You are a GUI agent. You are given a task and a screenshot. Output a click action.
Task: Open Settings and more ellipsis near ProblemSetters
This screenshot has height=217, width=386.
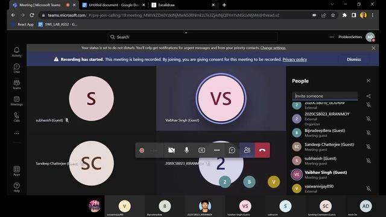tap(332, 37)
